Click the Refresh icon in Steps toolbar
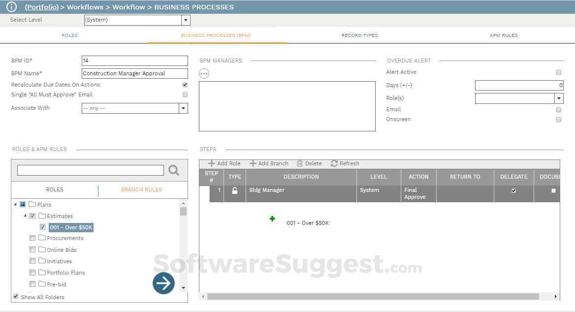 pos(334,163)
